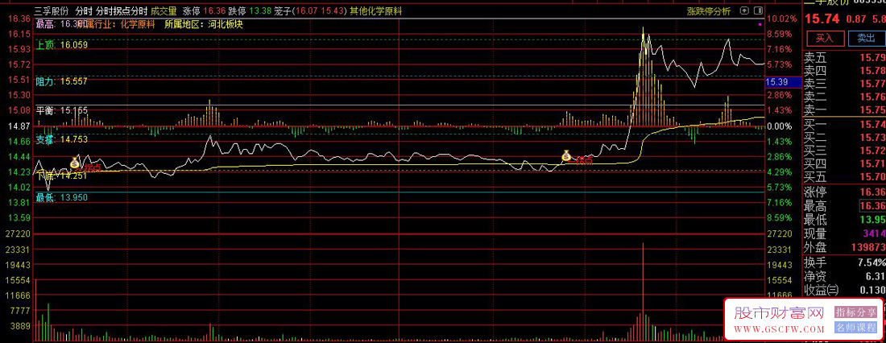
Task: Select 分时拐点分时 indicator name
Action: click(x=122, y=10)
